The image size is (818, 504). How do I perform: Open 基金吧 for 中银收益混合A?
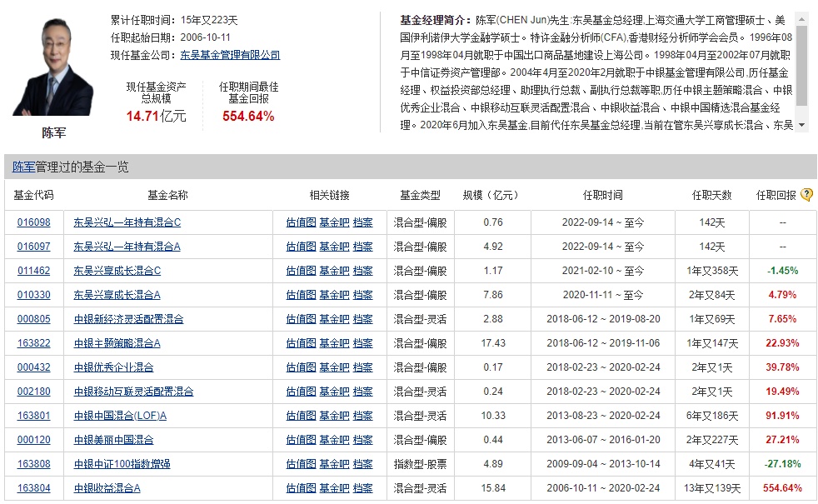334,488
